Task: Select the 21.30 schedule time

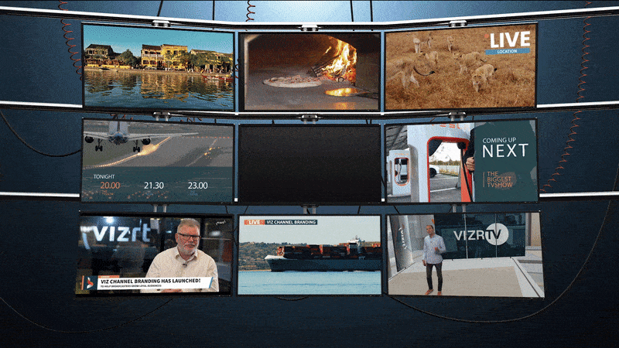Action: pos(155,186)
